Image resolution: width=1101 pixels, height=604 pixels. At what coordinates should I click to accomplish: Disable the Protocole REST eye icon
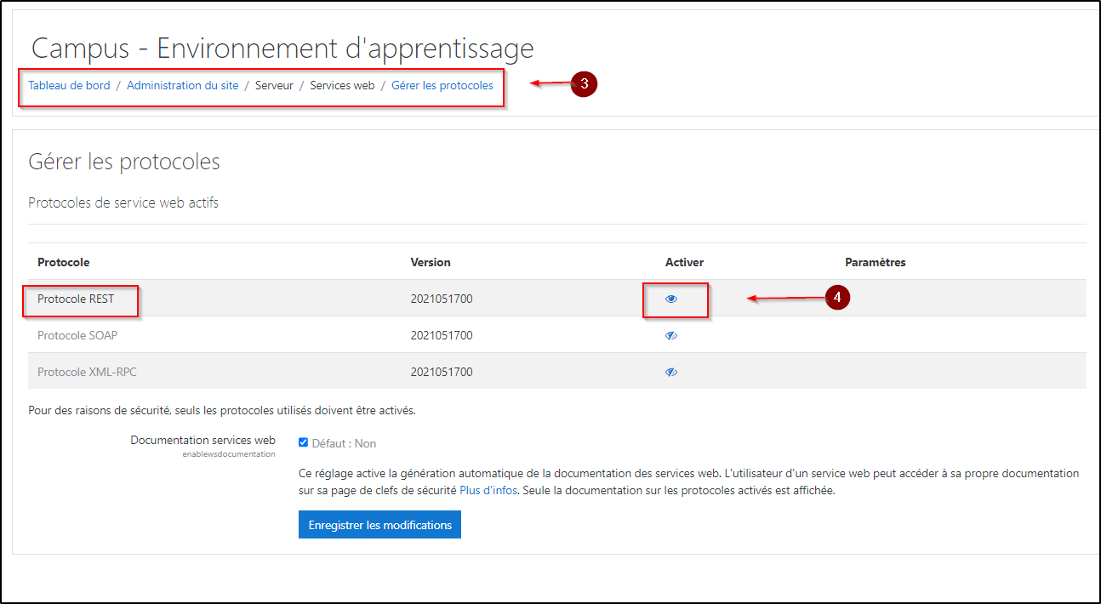pos(671,299)
